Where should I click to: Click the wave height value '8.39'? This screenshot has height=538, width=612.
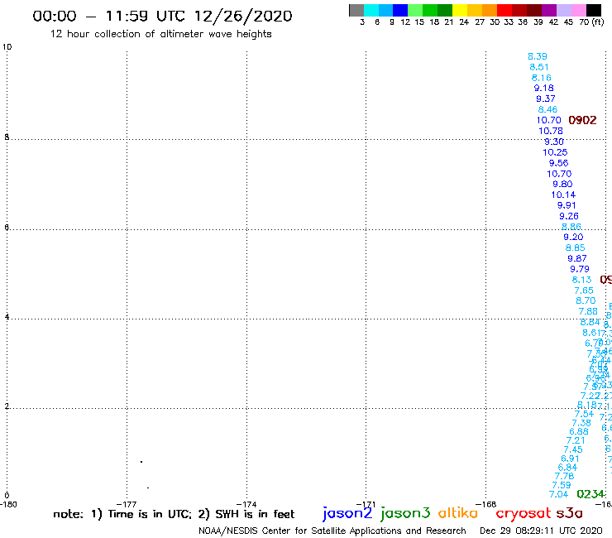[x=538, y=56]
